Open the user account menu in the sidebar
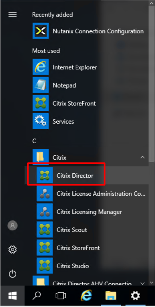 (12, 226)
